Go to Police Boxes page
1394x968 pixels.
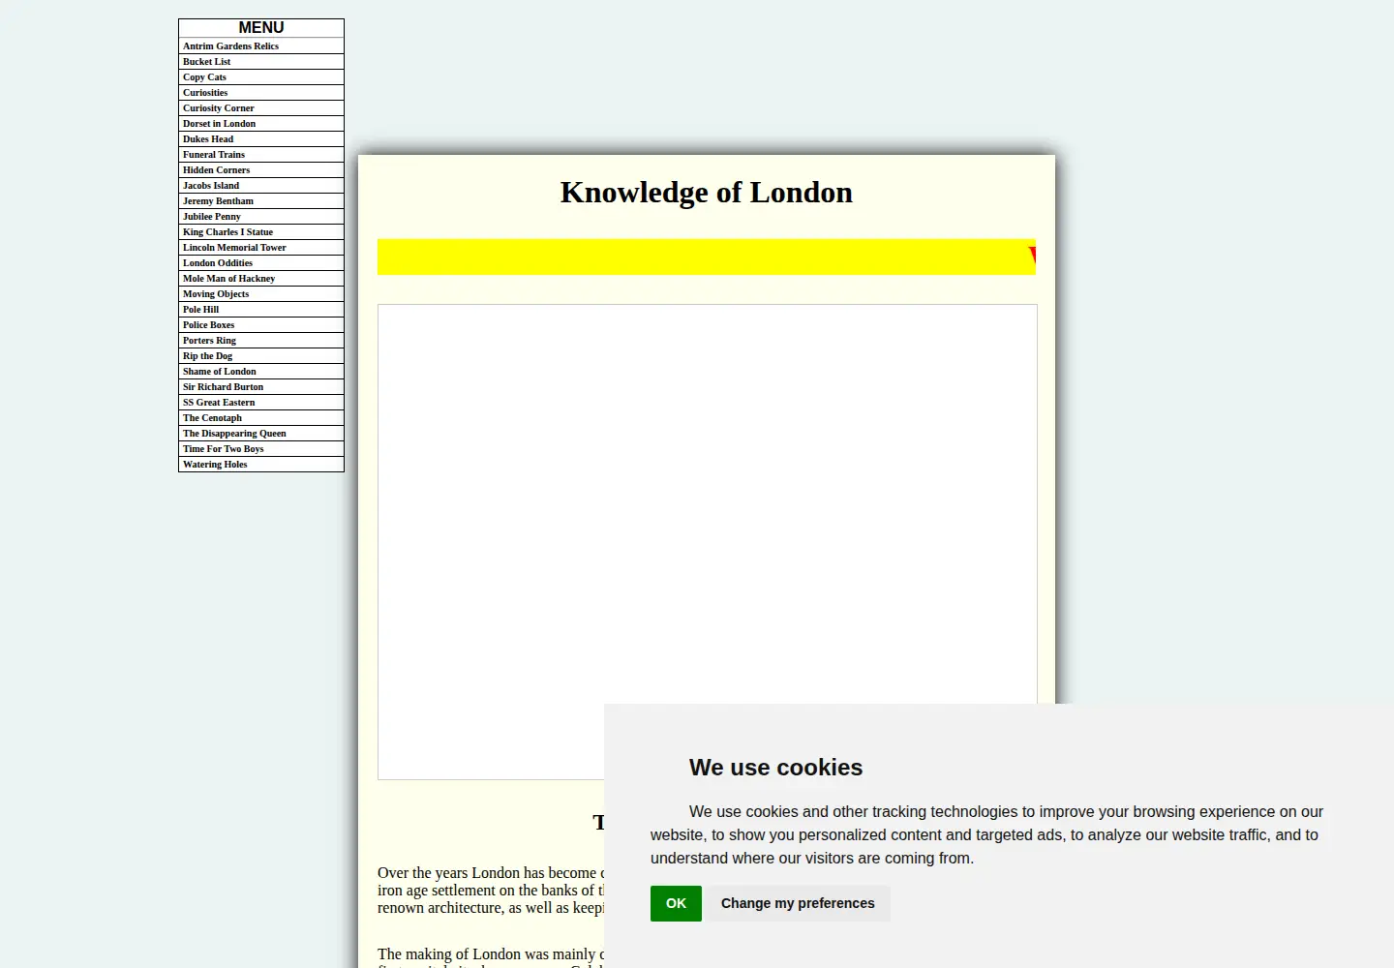click(261, 325)
